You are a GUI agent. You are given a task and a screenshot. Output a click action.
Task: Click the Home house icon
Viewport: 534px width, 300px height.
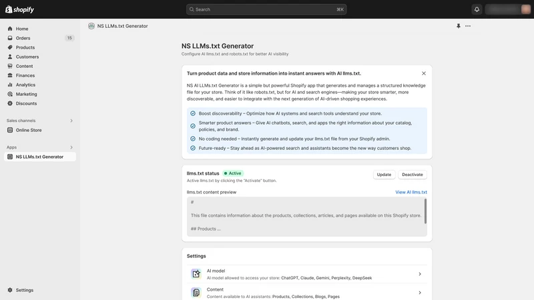point(10,29)
